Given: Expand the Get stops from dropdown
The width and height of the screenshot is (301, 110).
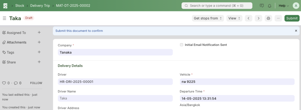Looking at the screenshot, I should tap(208, 18).
